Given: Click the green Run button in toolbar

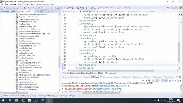Looking at the screenshot, I should (x=67, y=8).
